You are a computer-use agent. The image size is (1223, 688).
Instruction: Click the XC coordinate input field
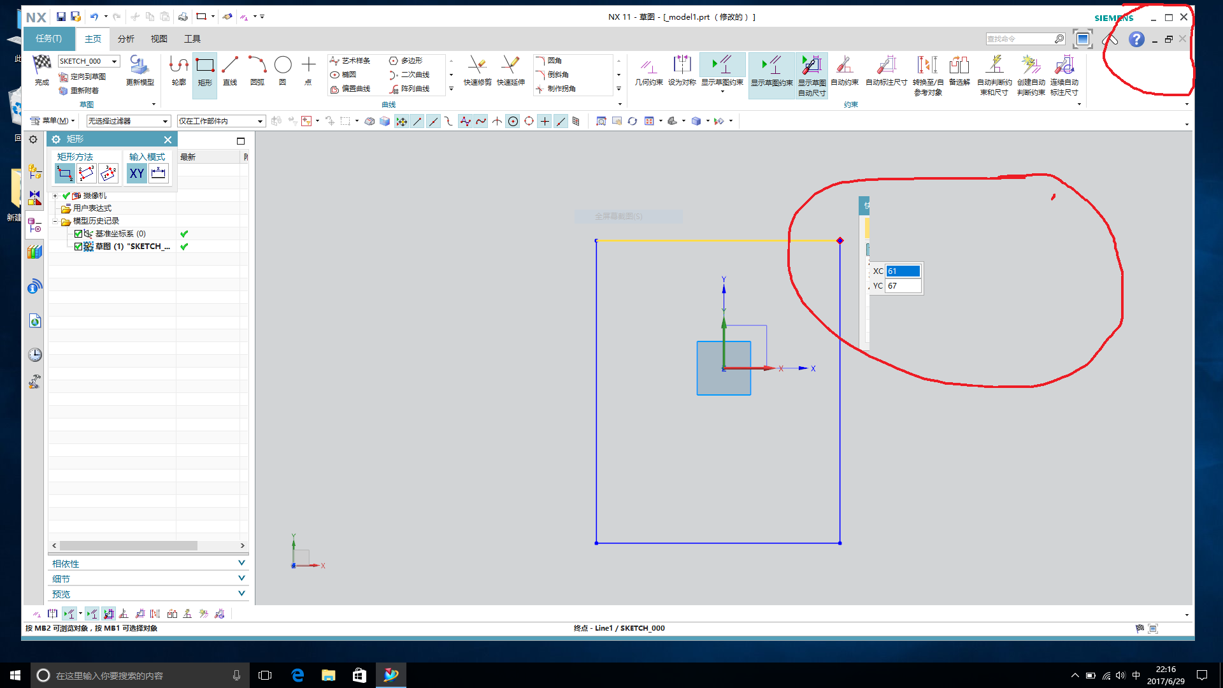coord(903,271)
